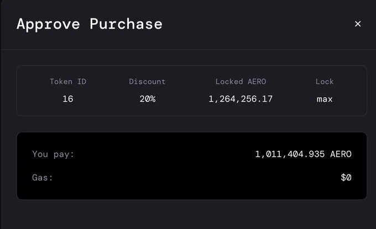
Task: Click the 20% discount value
Action: (148, 99)
